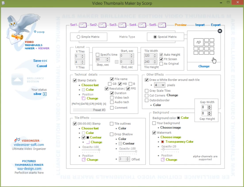Click Choose font under Stamp Details
The image size is (244, 187).
click(x=90, y=85)
